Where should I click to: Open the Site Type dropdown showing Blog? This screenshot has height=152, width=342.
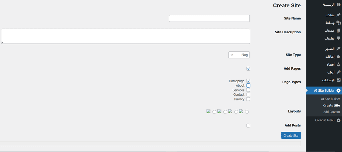239,55
